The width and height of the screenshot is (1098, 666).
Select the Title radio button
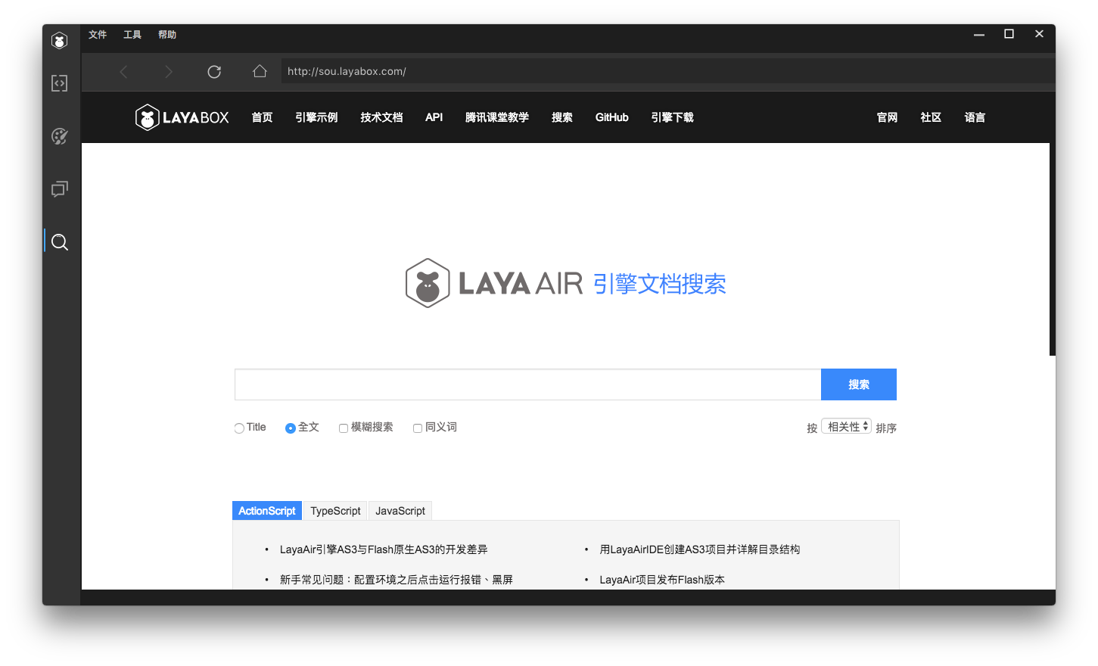[239, 428]
